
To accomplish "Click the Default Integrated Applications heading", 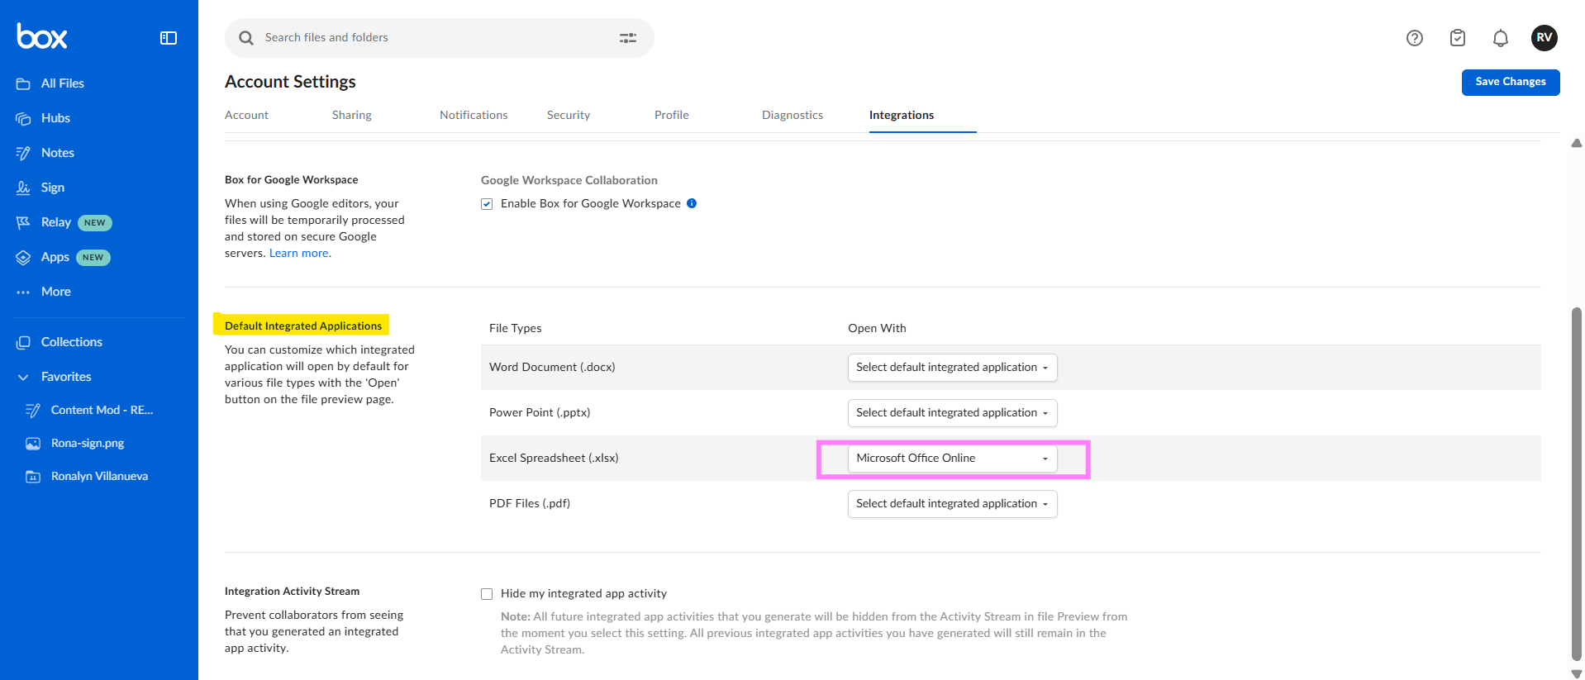I will [x=303, y=326].
